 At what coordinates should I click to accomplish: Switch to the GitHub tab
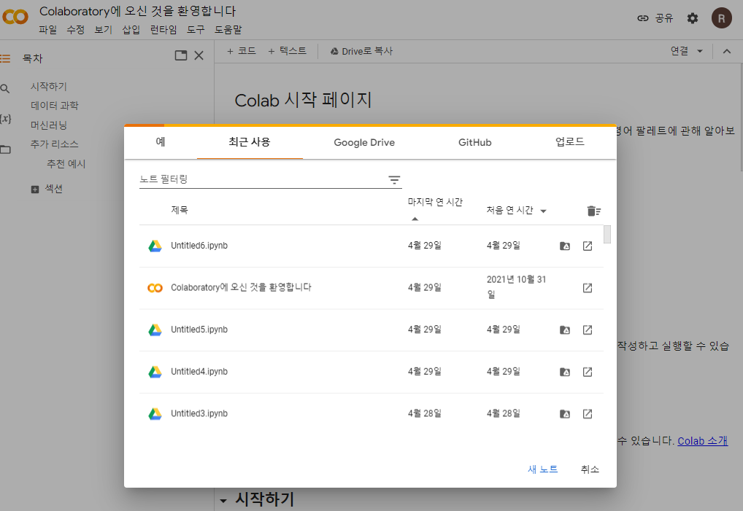pyautogui.click(x=475, y=142)
